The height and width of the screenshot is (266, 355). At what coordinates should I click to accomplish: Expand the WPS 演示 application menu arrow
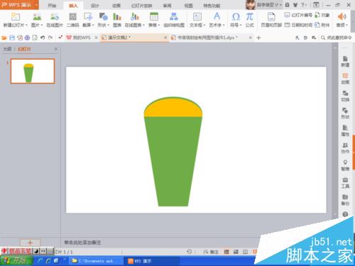[x=37, y=5]
